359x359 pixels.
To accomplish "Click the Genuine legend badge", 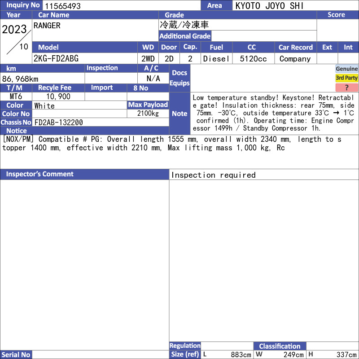I will (x=346, y=69).
